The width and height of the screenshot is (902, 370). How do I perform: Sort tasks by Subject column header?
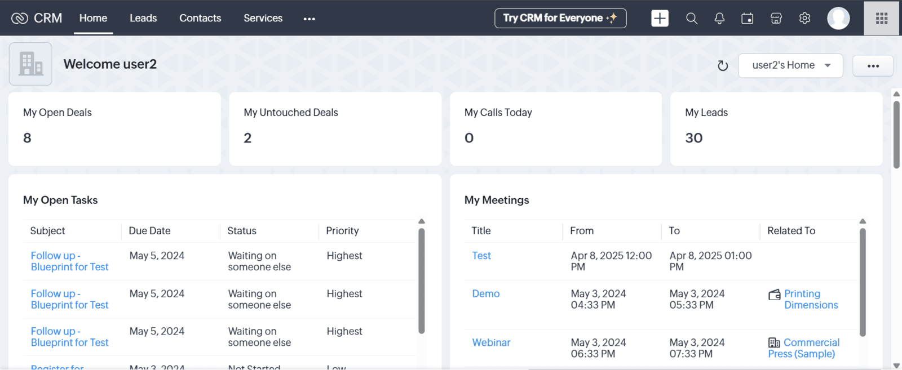(47, 231)
